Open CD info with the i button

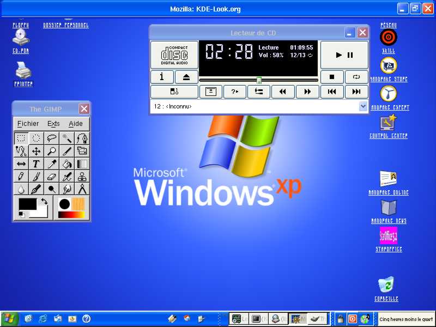[162, 77]
